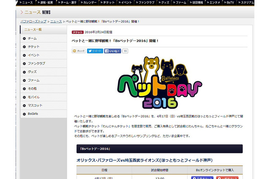Click the オリックス・バファローズvs埼玉西武ライオンズ heading

tap(144, 161)
